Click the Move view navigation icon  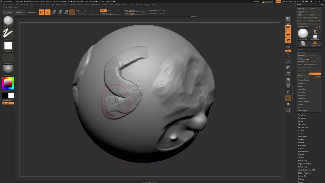tap(288, 68)
